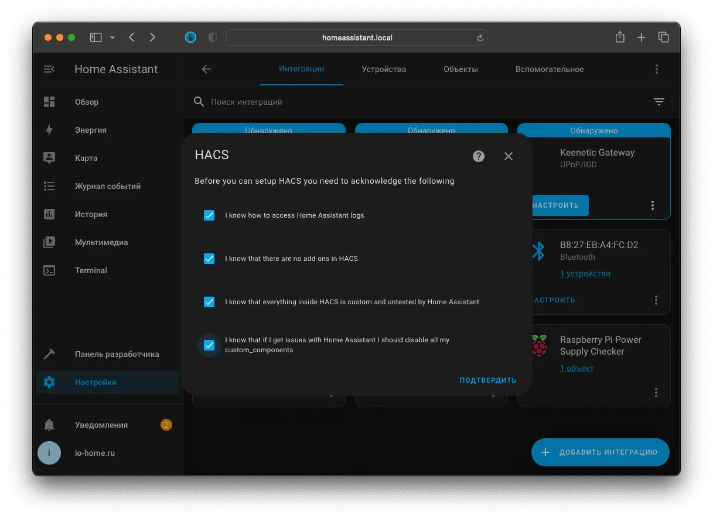Open HACS dialog help question icon
Viewport: 713px width, 519px height.
pos(479,156)
